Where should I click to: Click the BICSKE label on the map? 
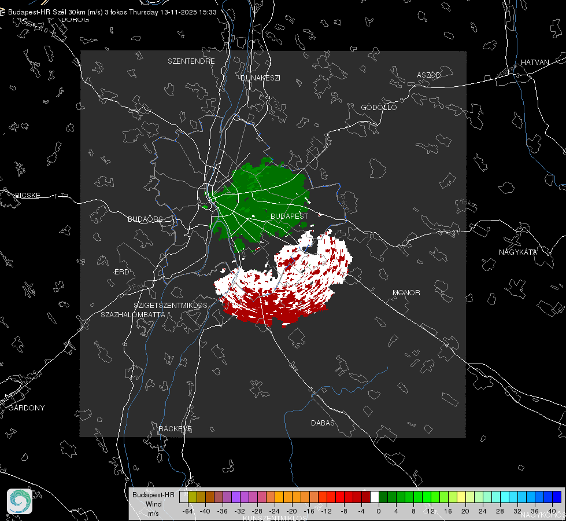[27, 195]
